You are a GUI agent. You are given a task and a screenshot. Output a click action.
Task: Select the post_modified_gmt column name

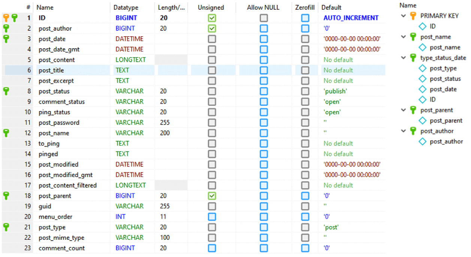click(66, 175)
